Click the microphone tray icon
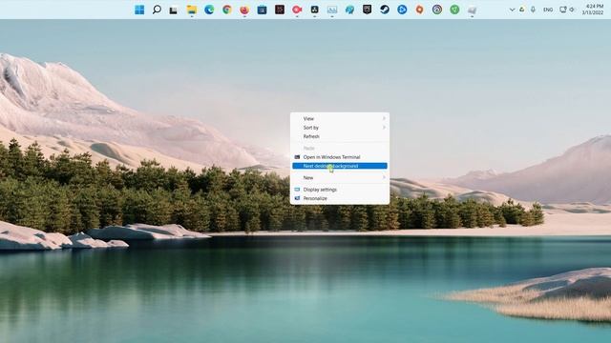 [533, 10]
